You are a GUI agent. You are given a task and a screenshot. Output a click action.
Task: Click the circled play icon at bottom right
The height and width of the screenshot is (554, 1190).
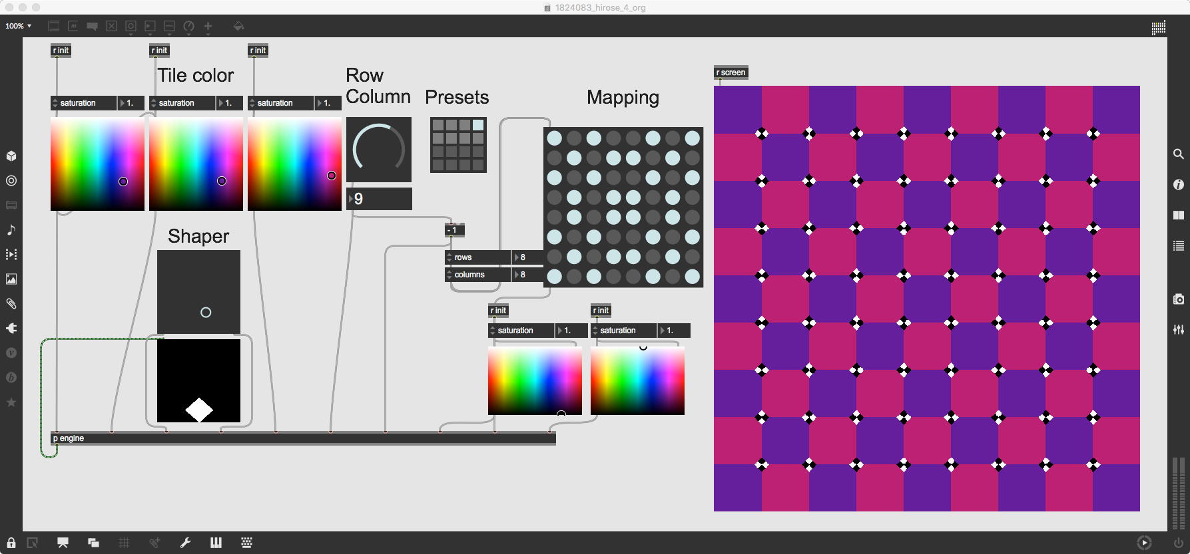coord(1144,543)
